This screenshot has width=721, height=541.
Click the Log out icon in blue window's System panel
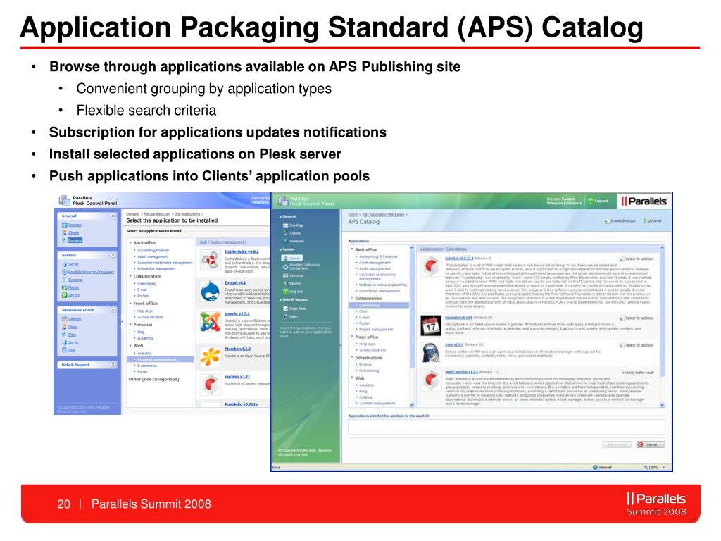(x=64, y=295)
